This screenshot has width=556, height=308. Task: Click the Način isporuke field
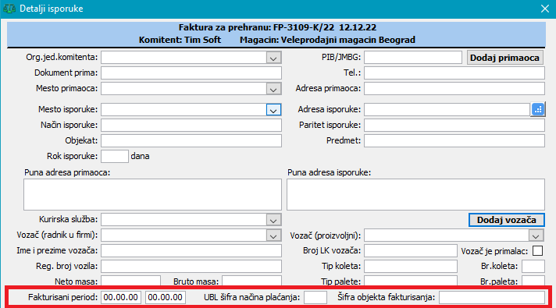click(x=191, y=125)
